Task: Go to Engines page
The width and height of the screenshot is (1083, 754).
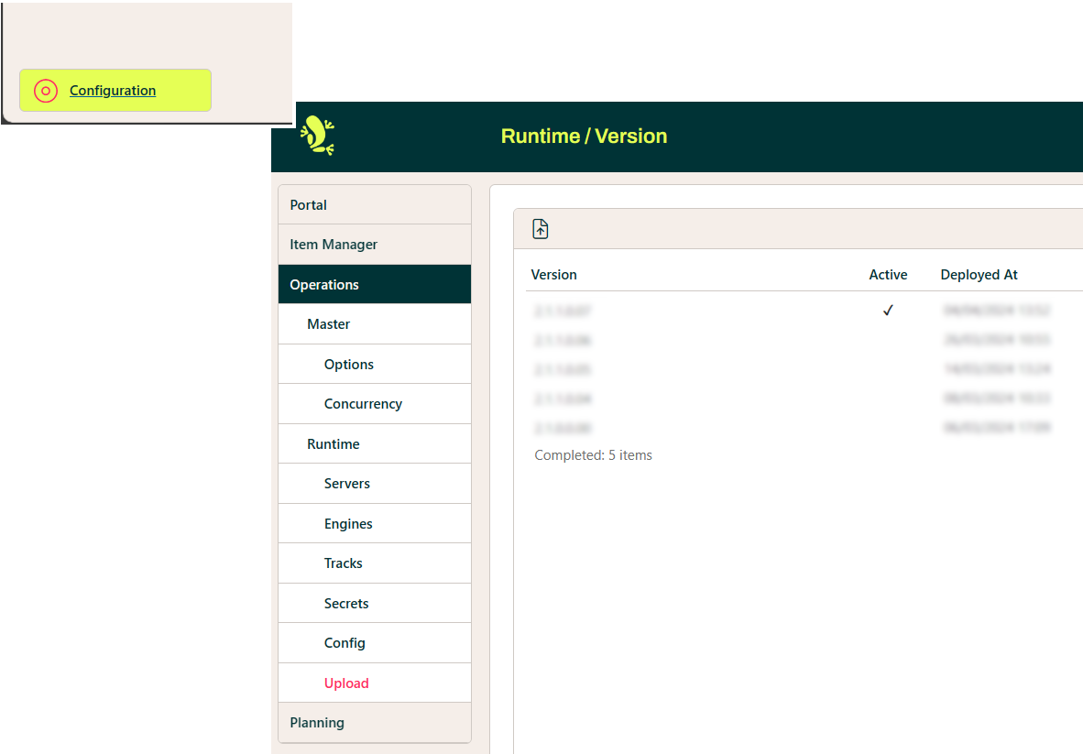Action: tap(348, 524)
